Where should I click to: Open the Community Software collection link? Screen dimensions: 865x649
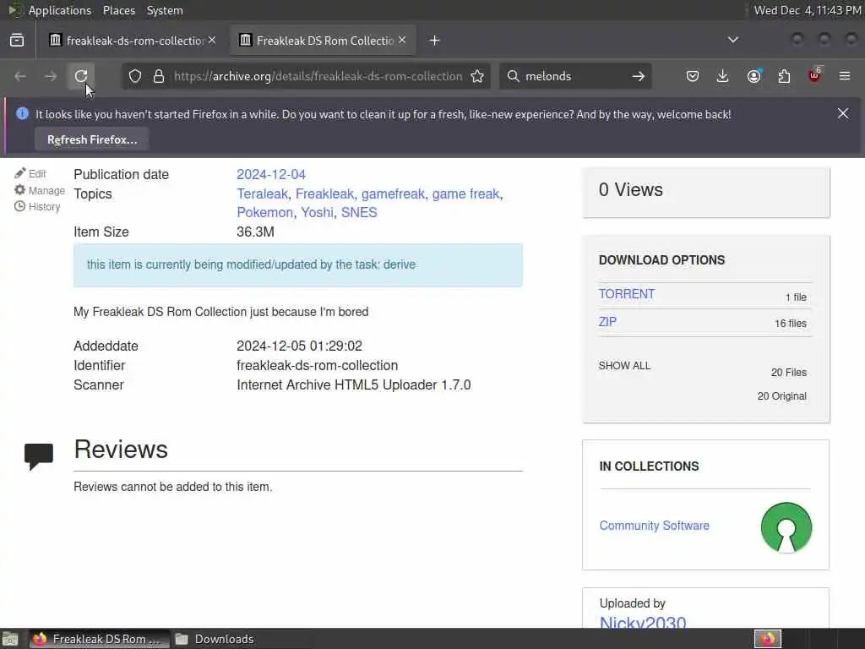(655, 526)
